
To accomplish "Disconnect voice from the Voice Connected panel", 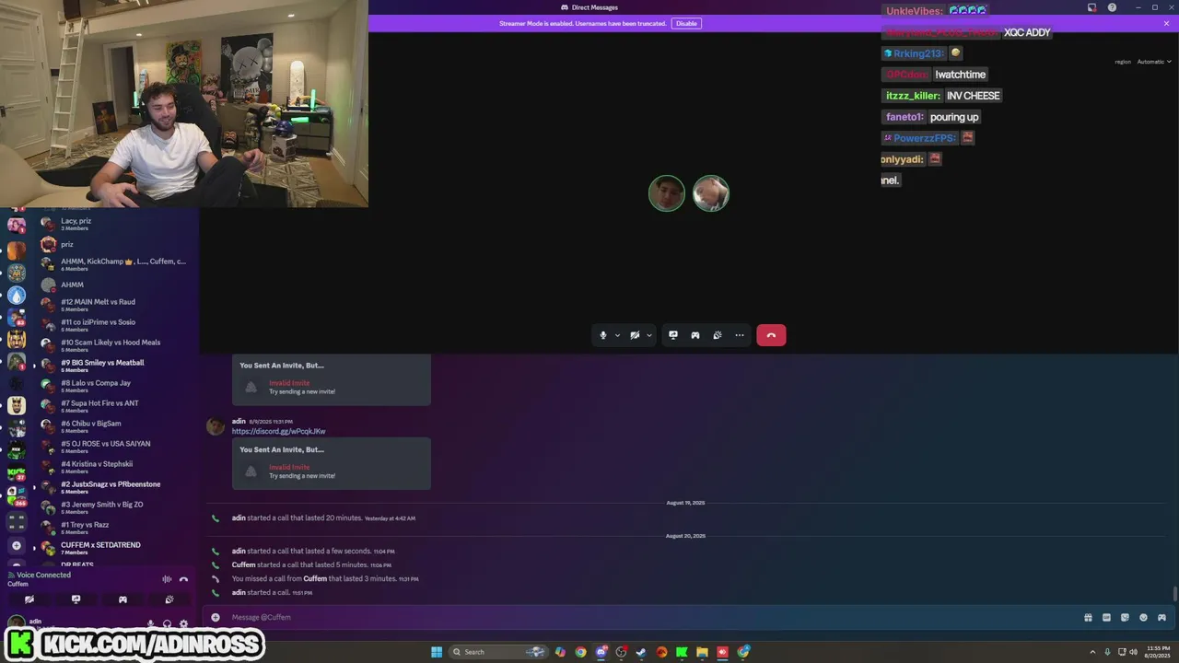I will pos(183,579).
